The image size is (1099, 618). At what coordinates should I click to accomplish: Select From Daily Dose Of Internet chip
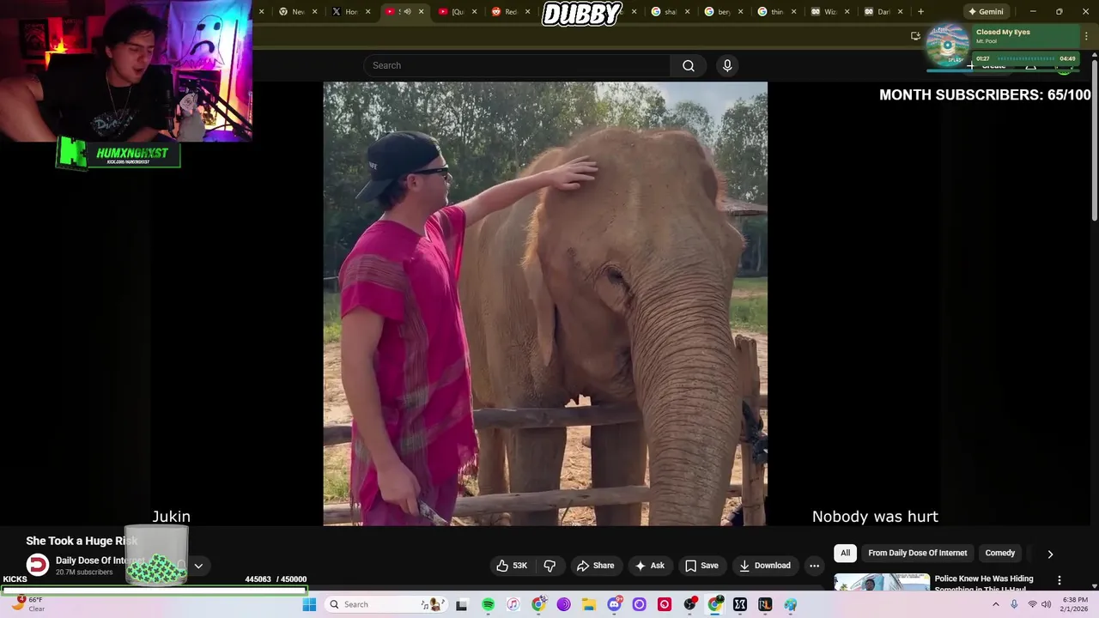click(917, 554)
